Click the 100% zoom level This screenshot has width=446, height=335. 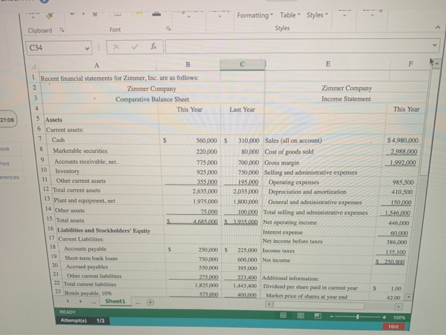pos(399,318)
